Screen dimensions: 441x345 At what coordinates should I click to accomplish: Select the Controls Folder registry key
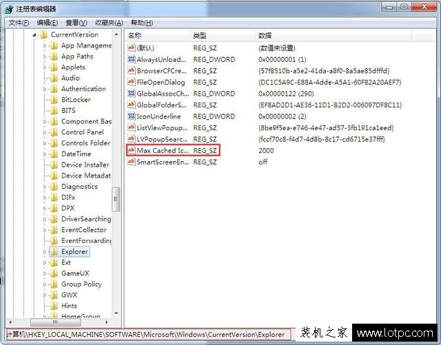click(x=85, y=143)
